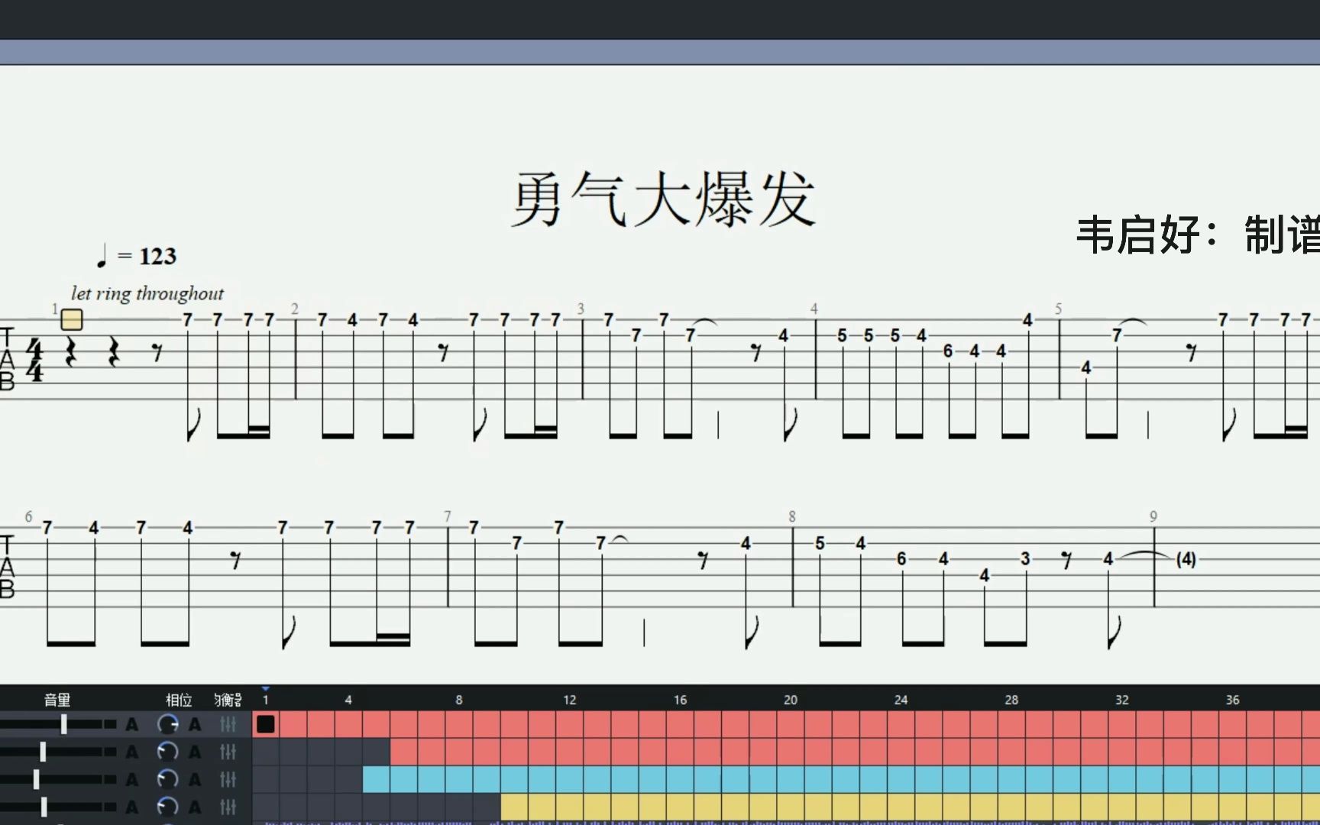Image resolution: width=1320 pixels, height=825 pixels.
Task: Click measure number 9 in the score
Action: pos(1153,516)
